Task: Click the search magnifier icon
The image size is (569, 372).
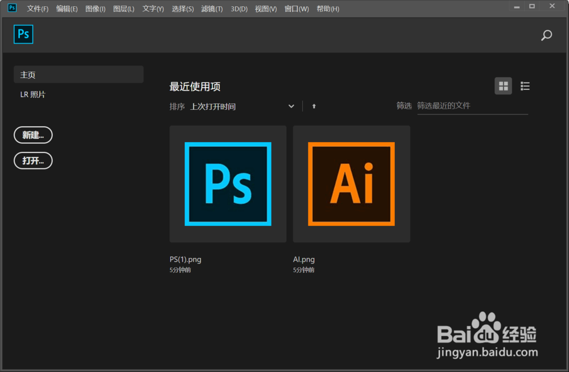Action: [x=546, y=35]
